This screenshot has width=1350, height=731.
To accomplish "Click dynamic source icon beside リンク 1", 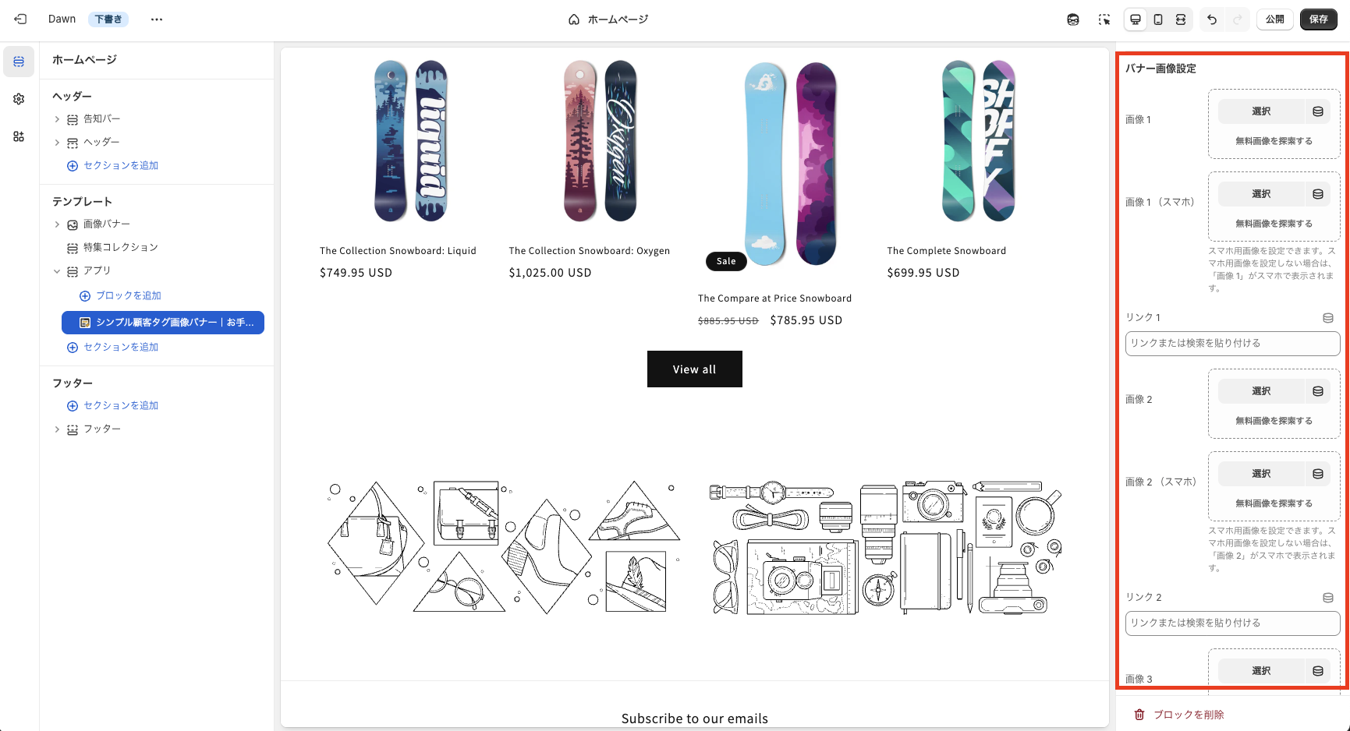I will click(x=1328, y=318).
